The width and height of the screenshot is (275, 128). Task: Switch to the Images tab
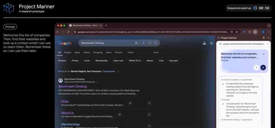tap(68, 52)
